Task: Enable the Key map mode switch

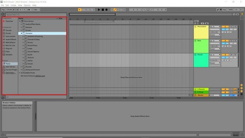Action: coord(225,10)
